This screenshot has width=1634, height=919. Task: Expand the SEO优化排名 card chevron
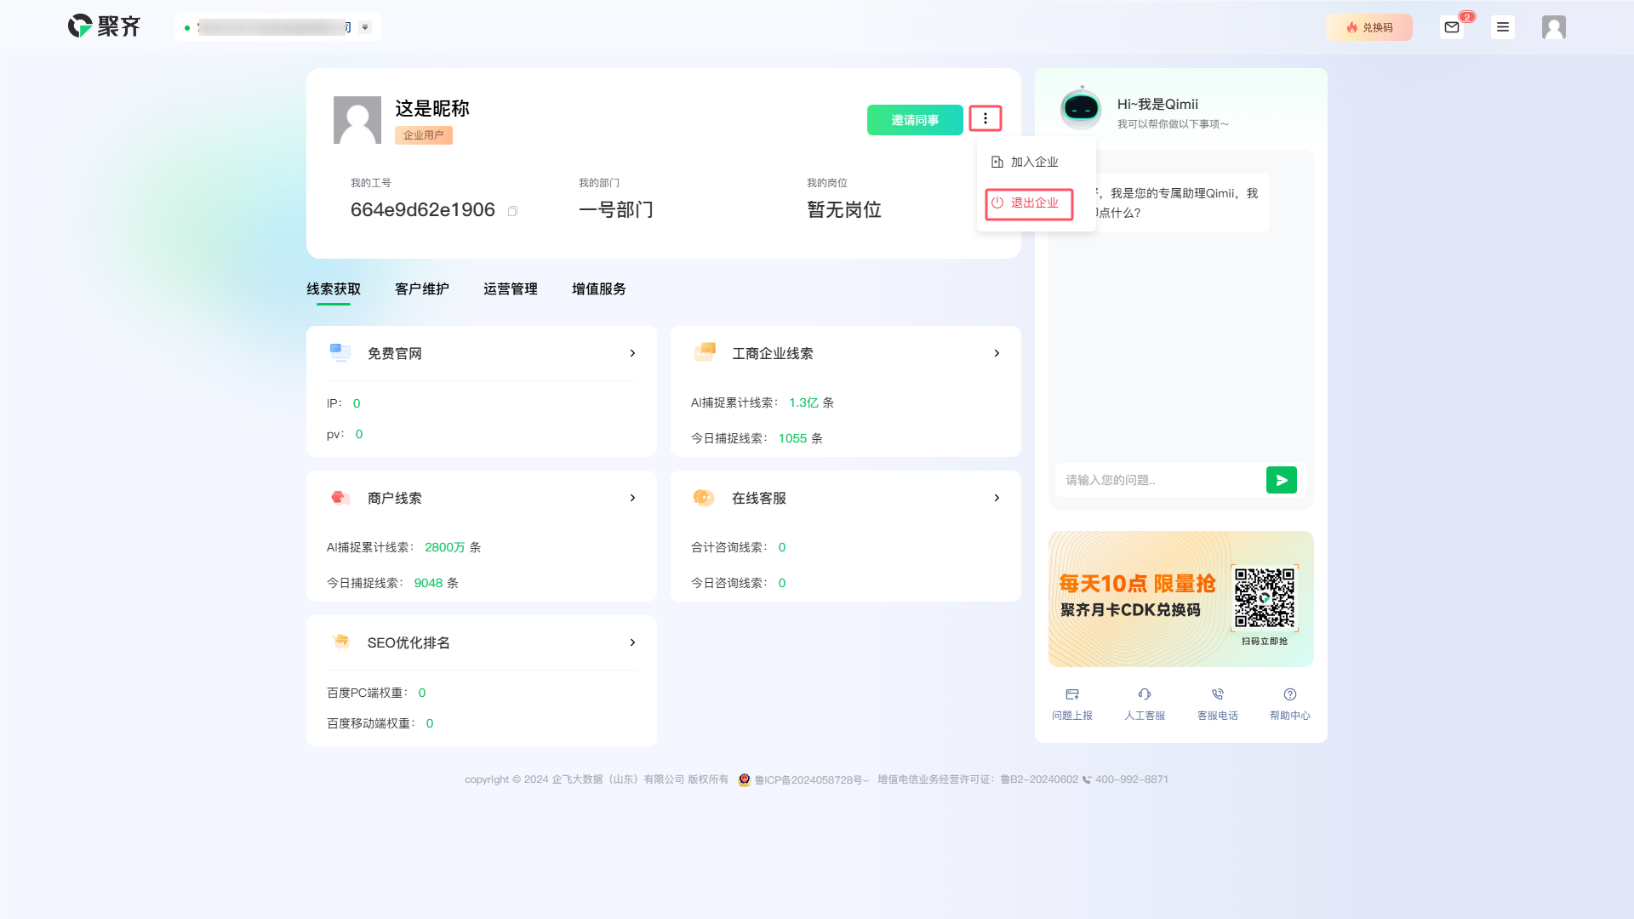click(632, 642)
